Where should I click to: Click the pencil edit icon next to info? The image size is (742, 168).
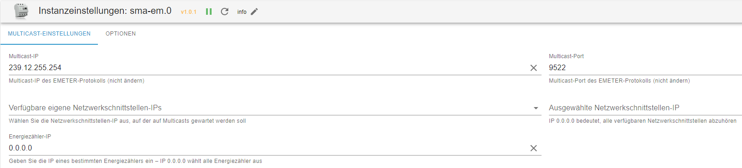click(x=254, y=12)
